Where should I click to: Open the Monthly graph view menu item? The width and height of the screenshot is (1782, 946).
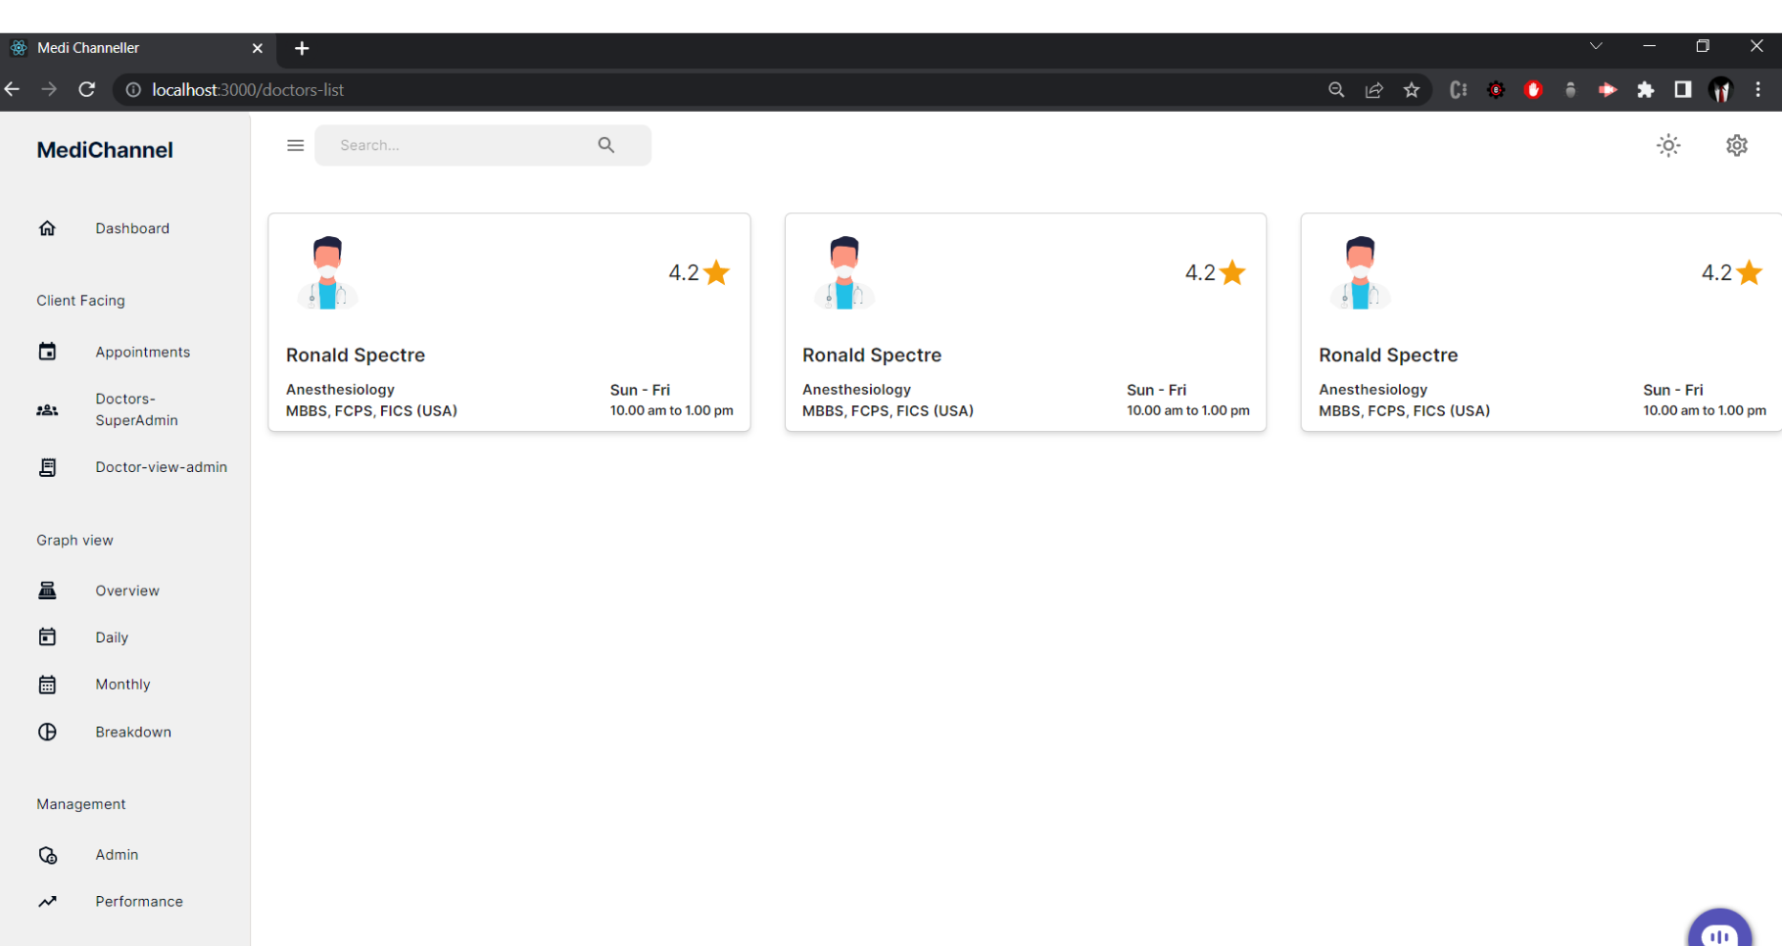click(122, 684)
